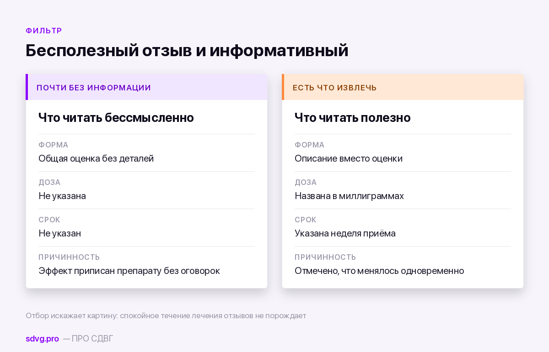The image size is (549, 352).
Task: Click the ФИЛЬТР label at top
Action: pyautogui.click(x=44, y=31)
